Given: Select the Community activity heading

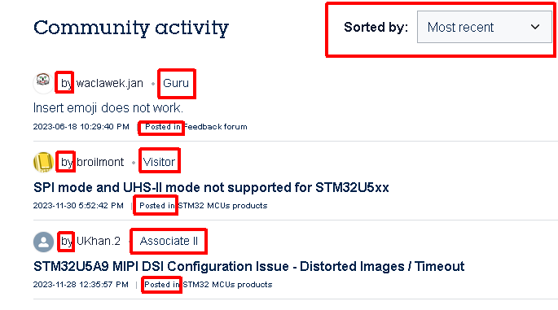Looking at the screenshot, I should [131, 28].
